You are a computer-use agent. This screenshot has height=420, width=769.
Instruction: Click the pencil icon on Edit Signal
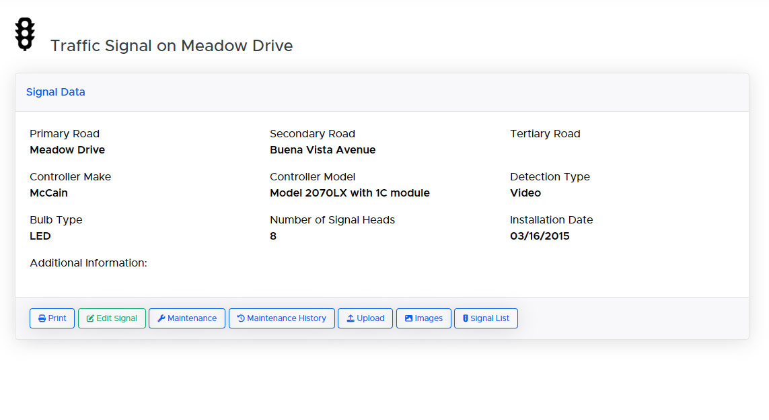[x=90, y=318]
